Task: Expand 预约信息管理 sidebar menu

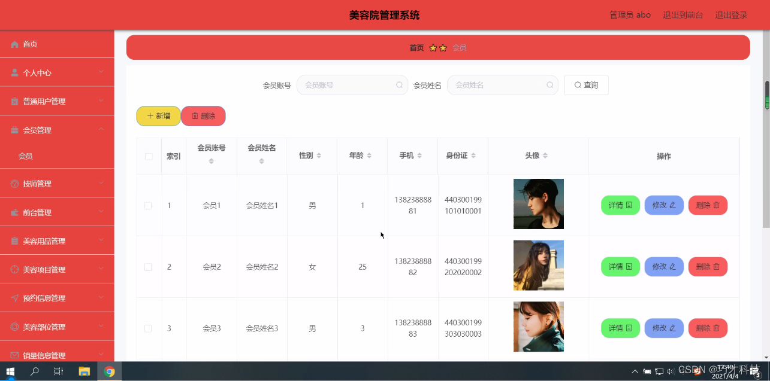Action: coord(57,298)
